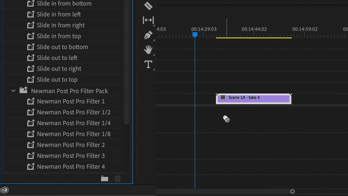Select the Newman Post Pro Filter 2 label

[71, 145]
